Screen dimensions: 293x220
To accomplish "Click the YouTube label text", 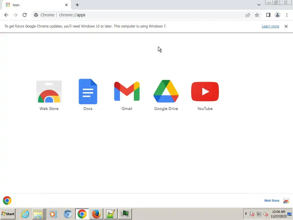I will (205, 109).
